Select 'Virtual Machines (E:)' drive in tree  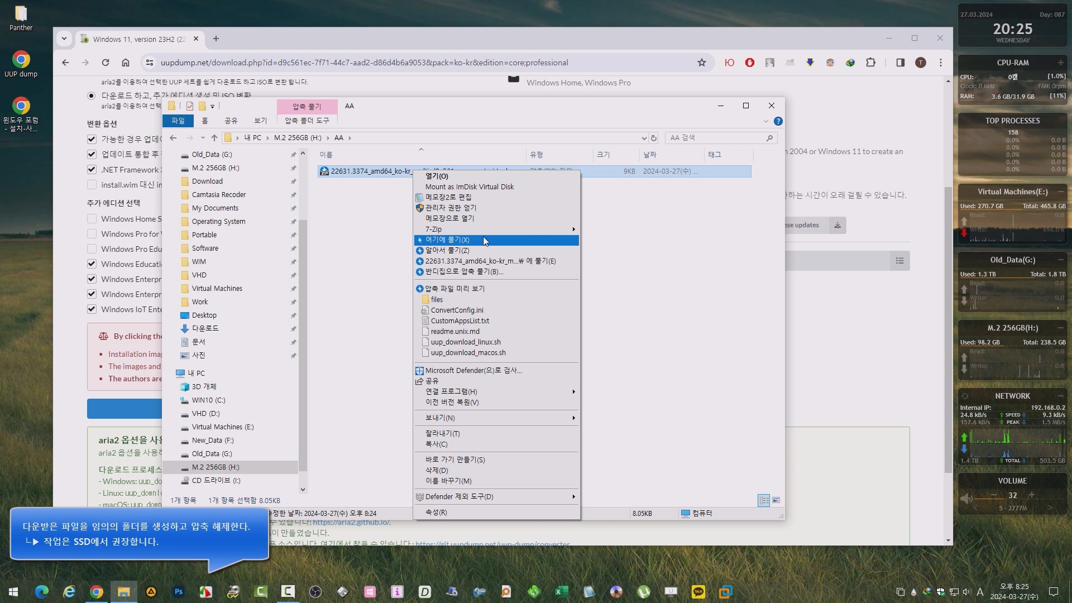[222, 427]
